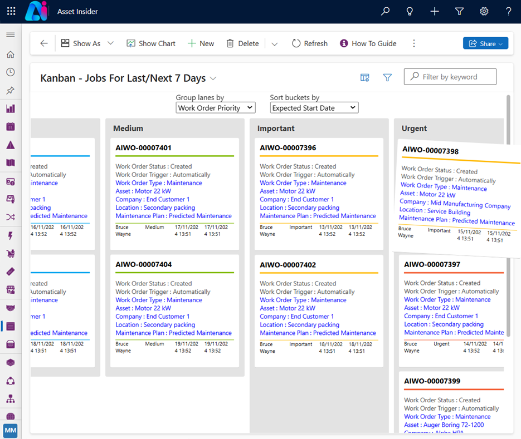Open Work Order Type link in AIWO-00007397

(447, 300)
